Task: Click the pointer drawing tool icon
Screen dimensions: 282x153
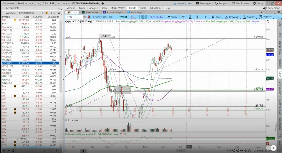Action: click(x=250, y=151)
